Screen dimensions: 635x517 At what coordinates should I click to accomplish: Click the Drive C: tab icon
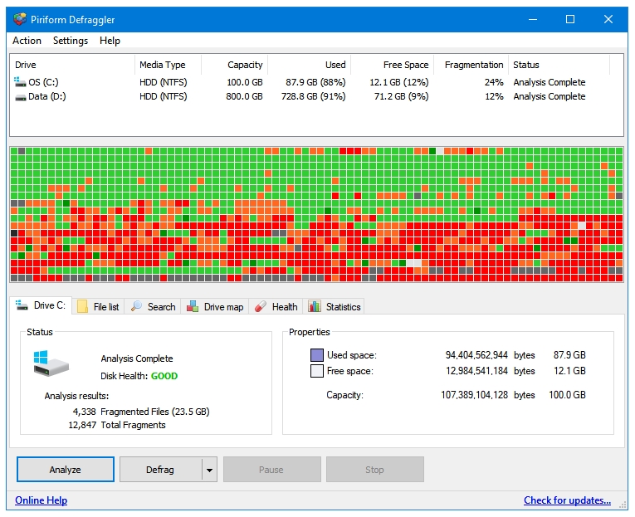[x=22, y=305]
